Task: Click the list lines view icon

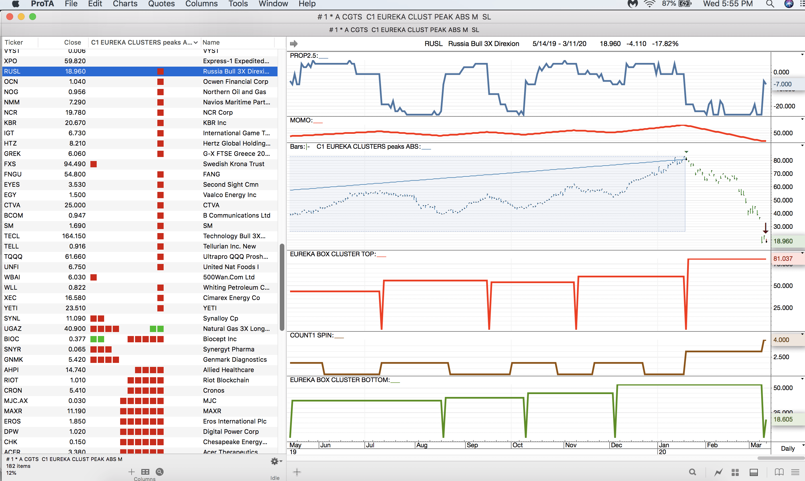Action: click(795, 472)
